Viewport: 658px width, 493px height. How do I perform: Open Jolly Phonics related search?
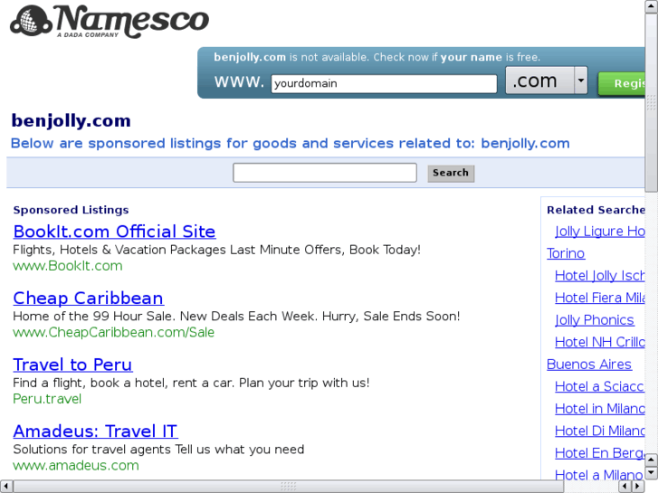[595, 320]
